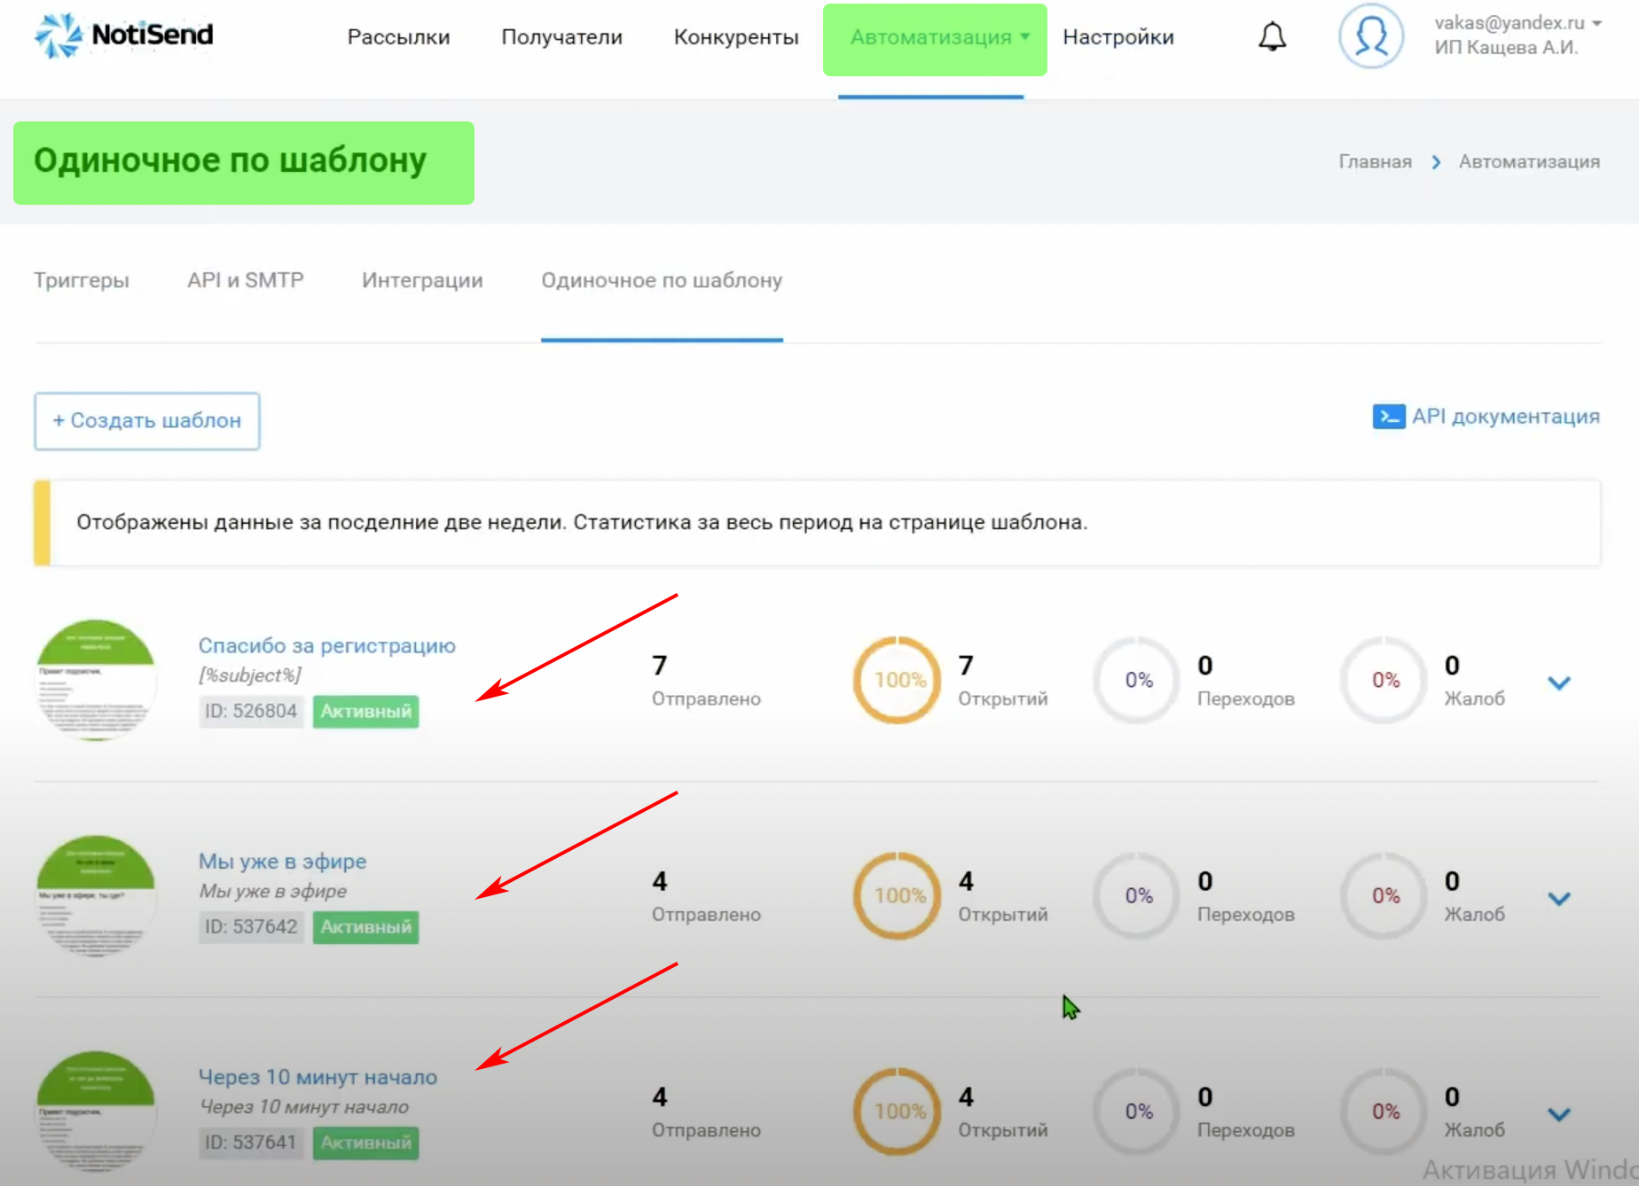Click the Создать шаблон button
This screenshot has width=1639, height=1186.
[147, 421]
